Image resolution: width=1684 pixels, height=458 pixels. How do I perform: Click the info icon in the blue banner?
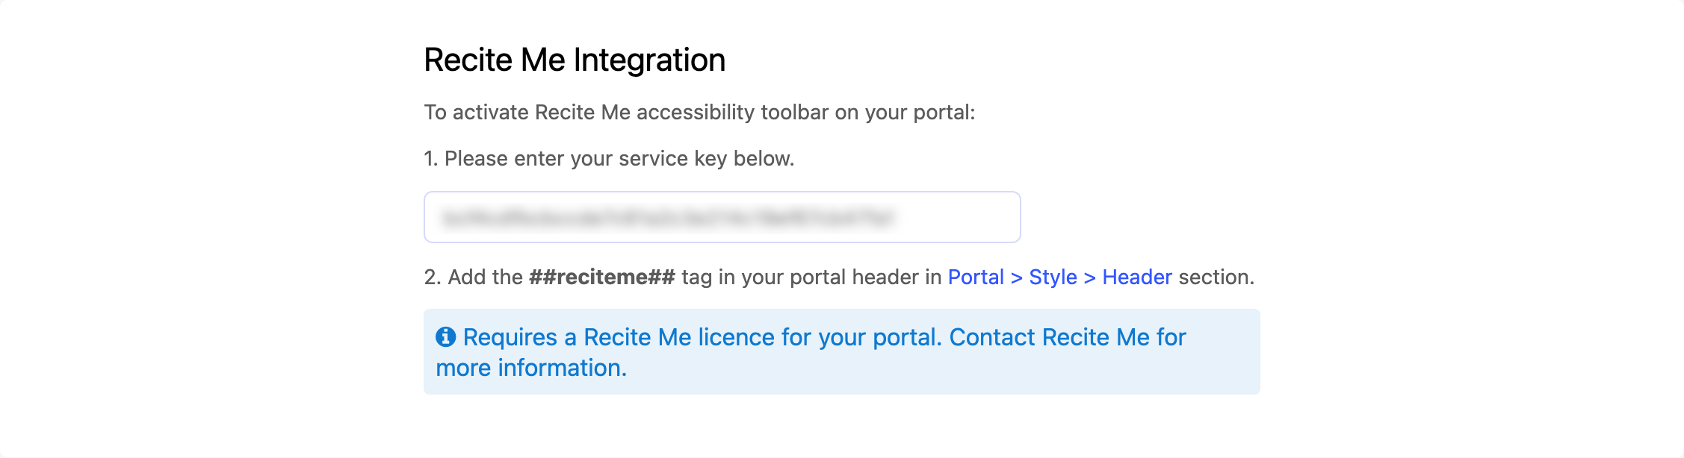445,337
